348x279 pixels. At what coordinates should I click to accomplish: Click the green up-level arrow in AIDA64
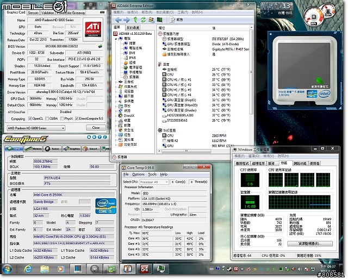tap(135, 20)
